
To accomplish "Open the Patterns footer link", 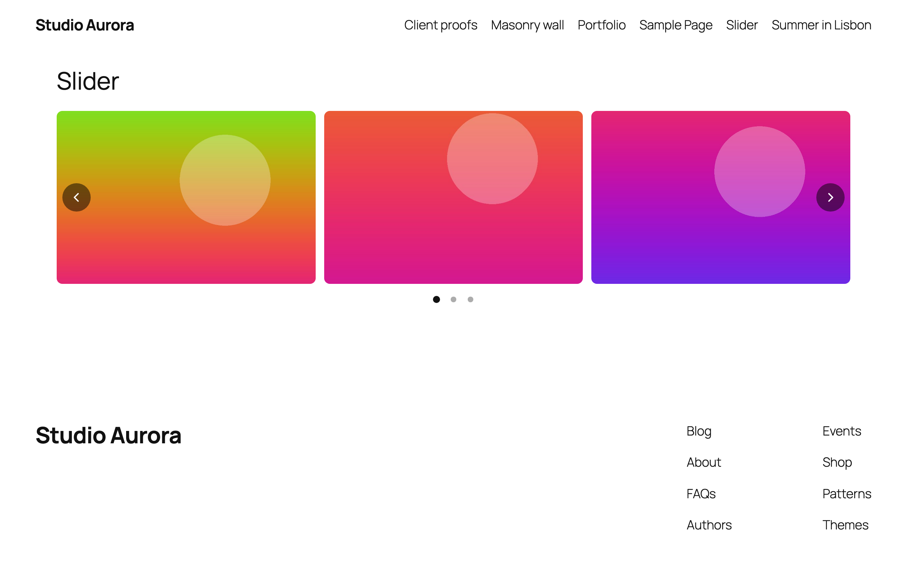I will pos(847,494).
